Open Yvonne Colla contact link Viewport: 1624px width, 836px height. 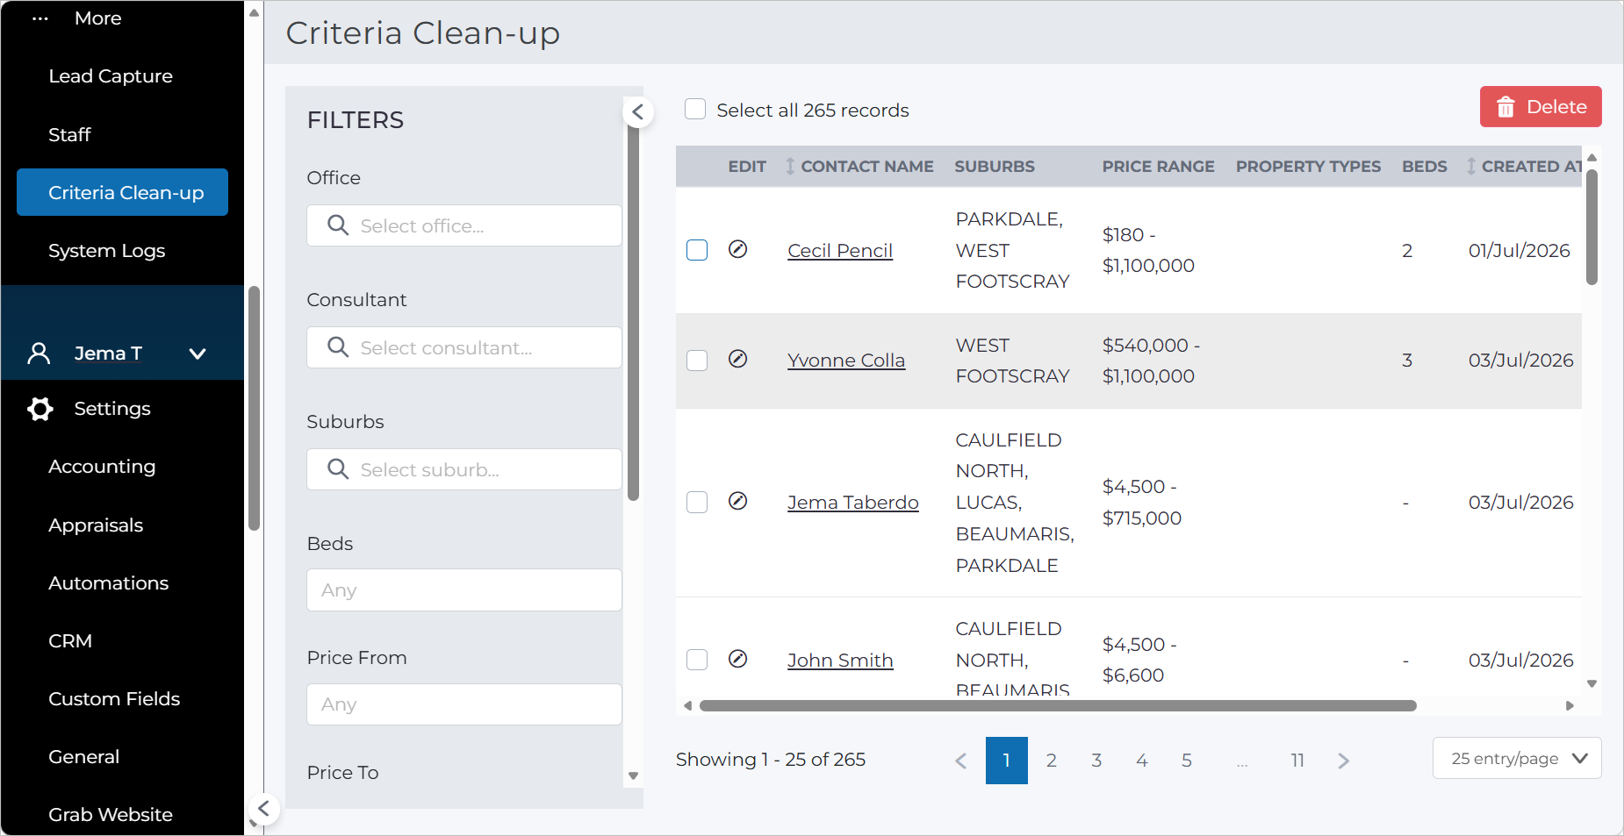click(846, 361)
